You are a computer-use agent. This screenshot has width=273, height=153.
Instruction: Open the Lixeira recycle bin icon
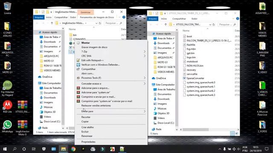pos(7,8)
